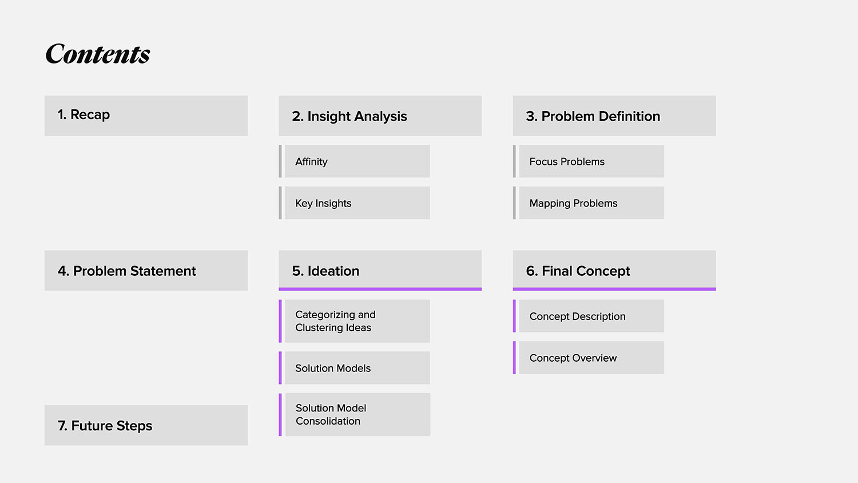858x483 pixels.
Task: Open the 1. Recap section
Action: (146, 116)
